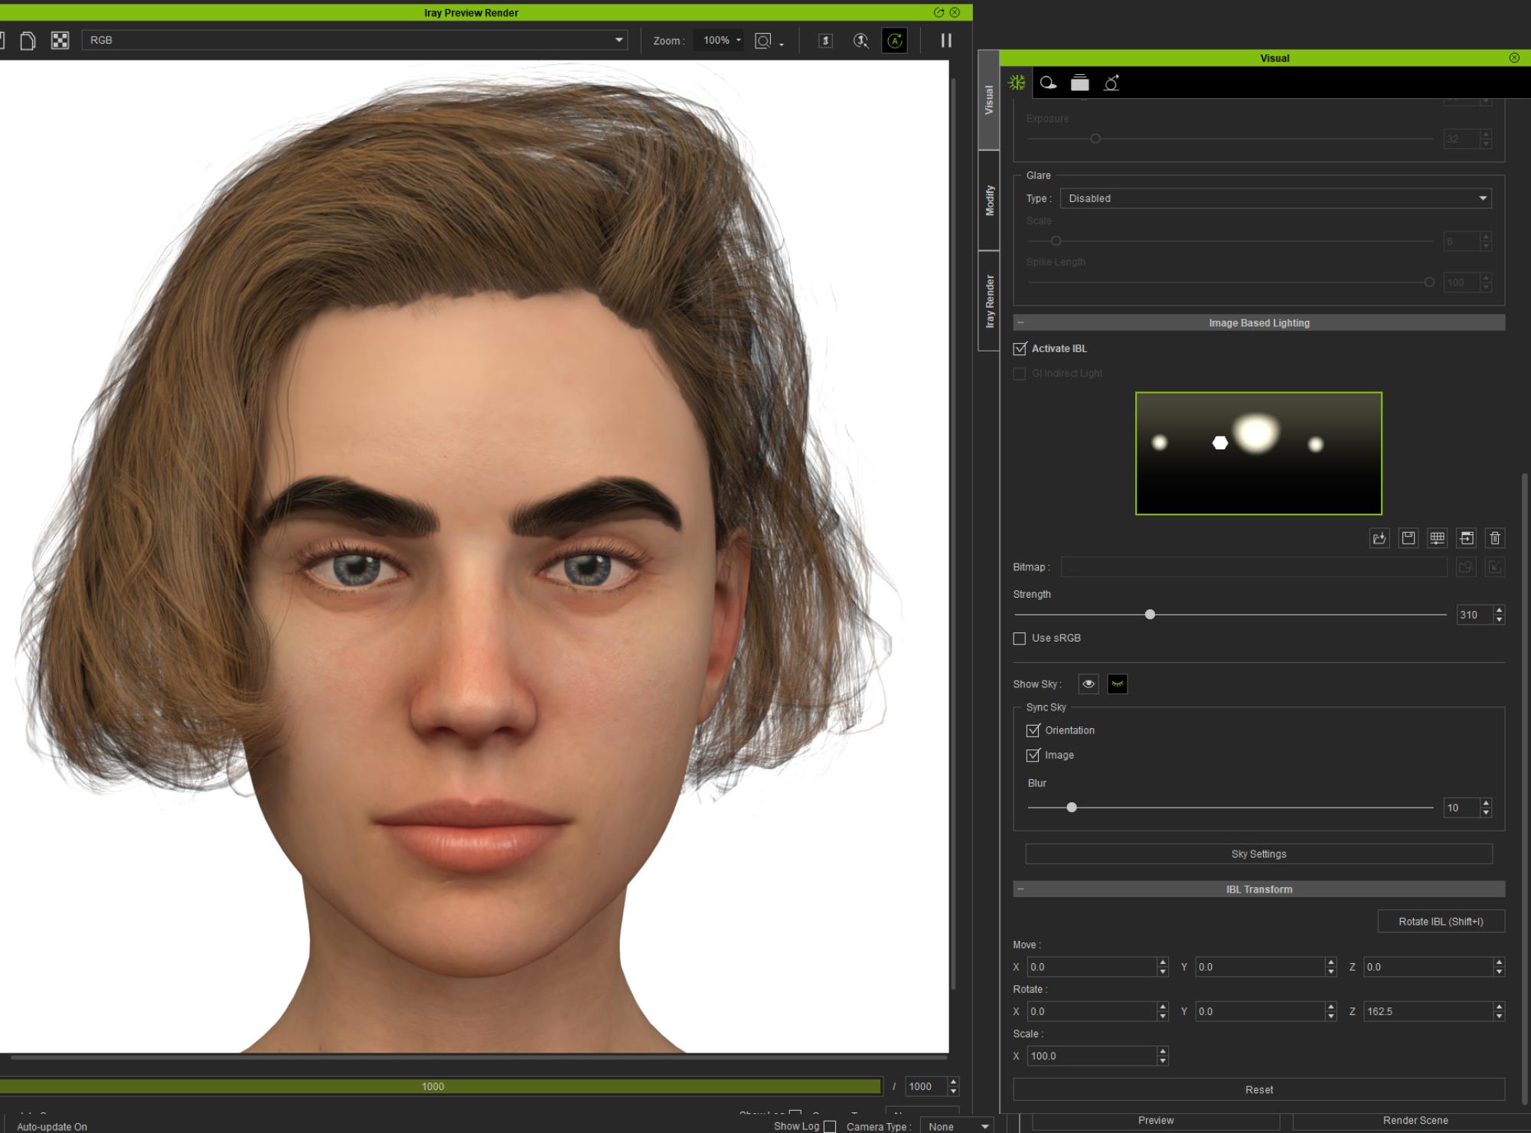
Task: Open the arrow beside the region zoom icon
Action: coord(782,45)
